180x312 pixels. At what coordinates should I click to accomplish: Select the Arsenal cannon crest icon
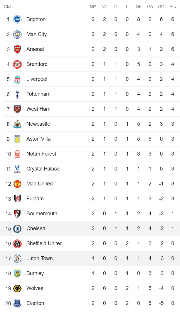point(17,50)
